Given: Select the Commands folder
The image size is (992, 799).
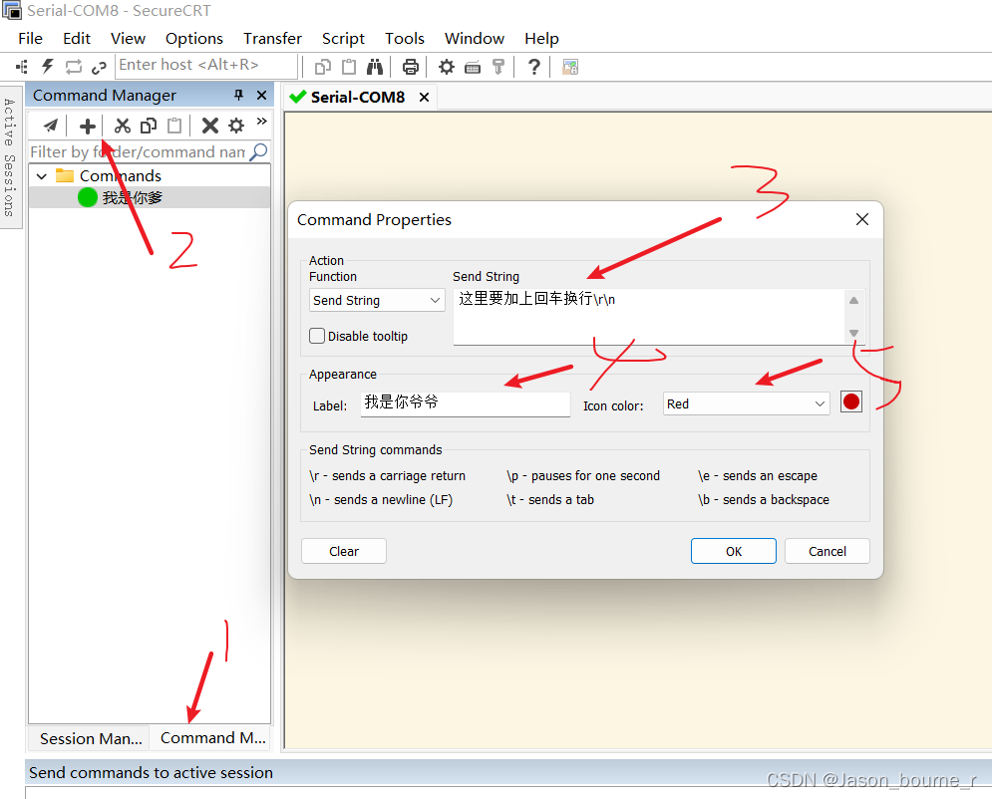Looking at the screenshot, I should point(121,175).
